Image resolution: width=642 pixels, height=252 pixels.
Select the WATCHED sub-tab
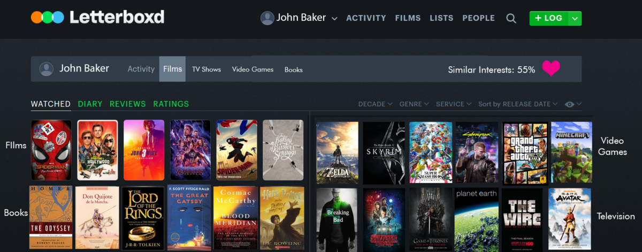tap(51, 104)
